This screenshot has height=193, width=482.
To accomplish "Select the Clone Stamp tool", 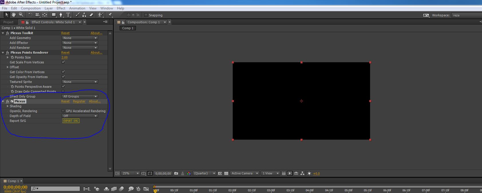I will pos(84,15).
